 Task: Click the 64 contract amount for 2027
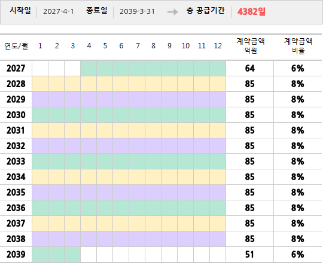[x=249, y=69]
